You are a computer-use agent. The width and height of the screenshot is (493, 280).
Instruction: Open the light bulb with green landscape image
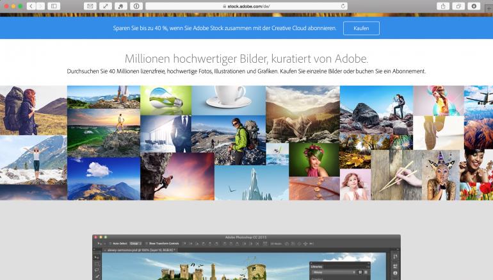click(x=166, y=101)
